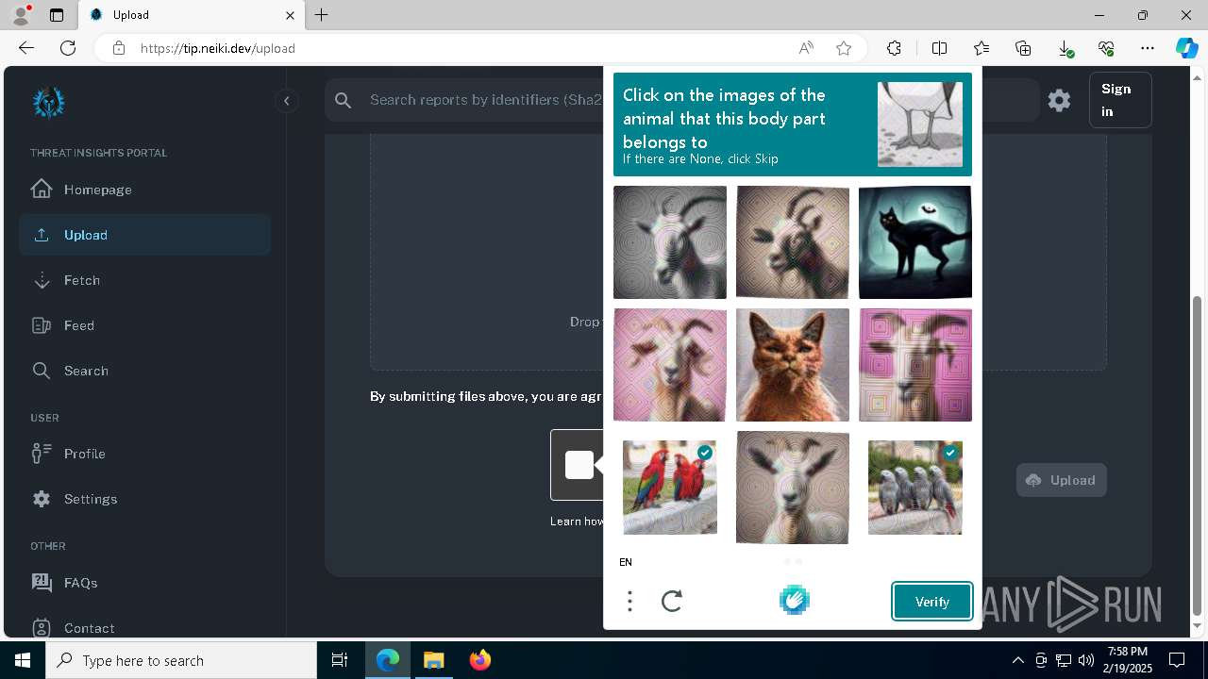Open the Profile page
Viewport: 1208px width, 679px height.
click(144, 454)
